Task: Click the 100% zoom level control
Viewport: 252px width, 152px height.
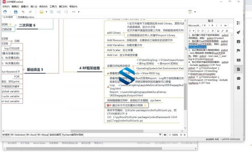Action: (175, 135)
